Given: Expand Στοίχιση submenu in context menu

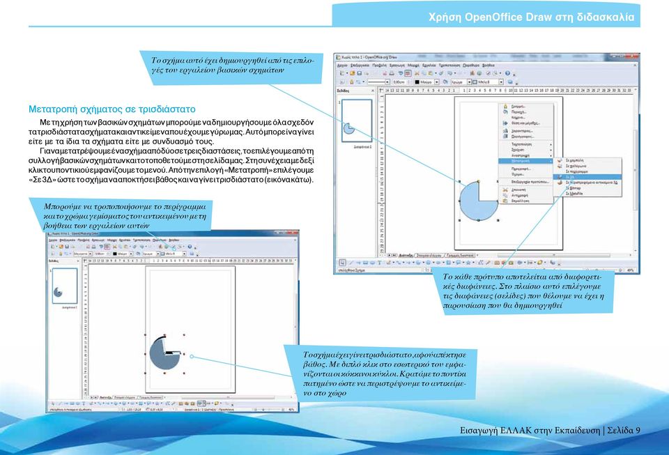Looking at the screenshot, I should pos(525,150).
